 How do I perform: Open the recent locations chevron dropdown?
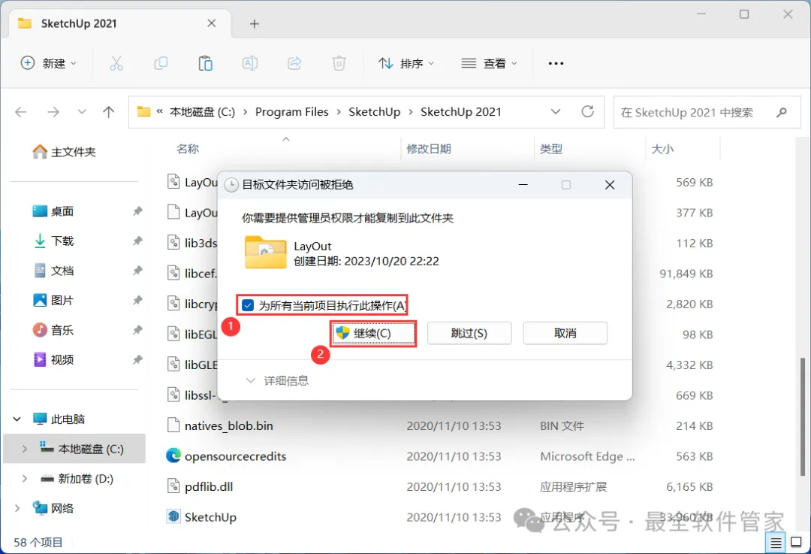[x=81, y=112]
